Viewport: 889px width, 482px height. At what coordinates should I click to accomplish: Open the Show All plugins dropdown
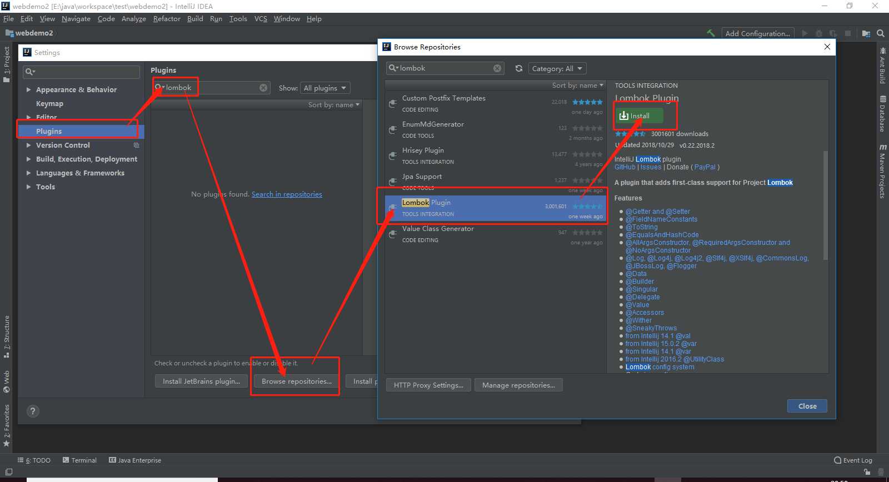[x=325, y=88]
